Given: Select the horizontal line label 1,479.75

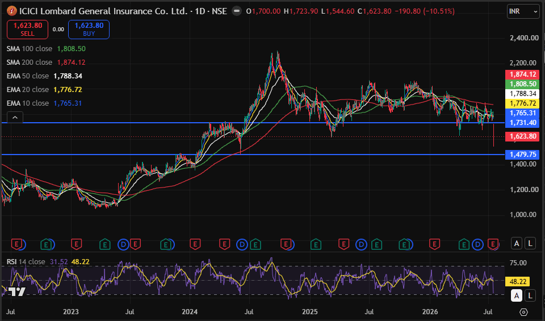Looking at the screenshot, I should point(522,155).
